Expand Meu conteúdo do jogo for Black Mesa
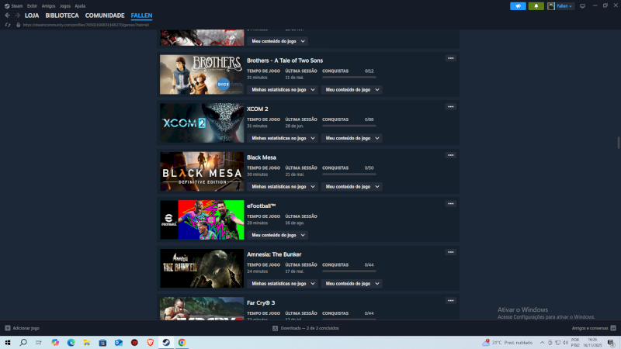Image resolution: width=621 pixels, height=349 pixels. (x=352, y=187)
